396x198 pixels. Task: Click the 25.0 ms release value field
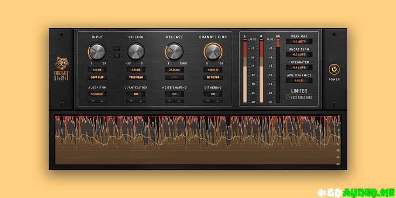pos(174,70)
